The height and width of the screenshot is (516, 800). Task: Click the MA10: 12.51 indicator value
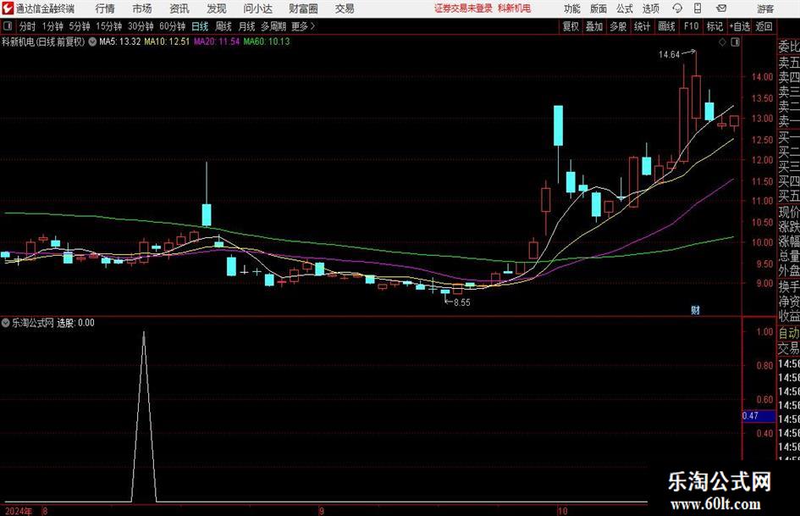click(x=167, y=42)
